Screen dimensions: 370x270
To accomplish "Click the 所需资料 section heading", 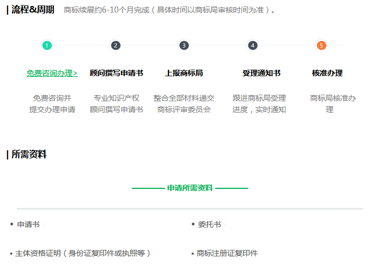I will (x=29, y=155).
